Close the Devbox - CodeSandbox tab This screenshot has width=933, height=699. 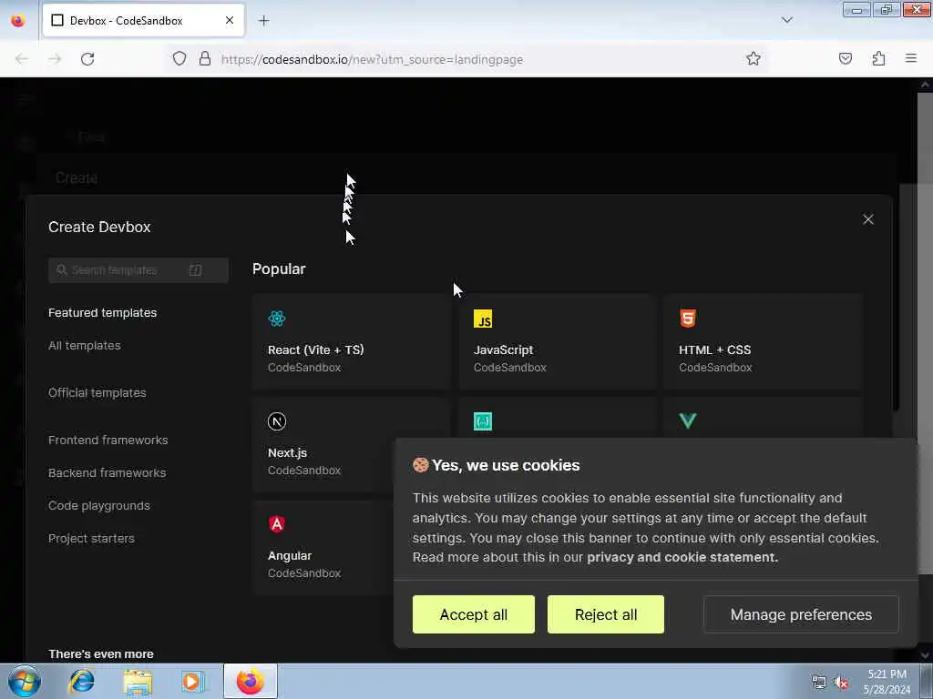[230, 21]
